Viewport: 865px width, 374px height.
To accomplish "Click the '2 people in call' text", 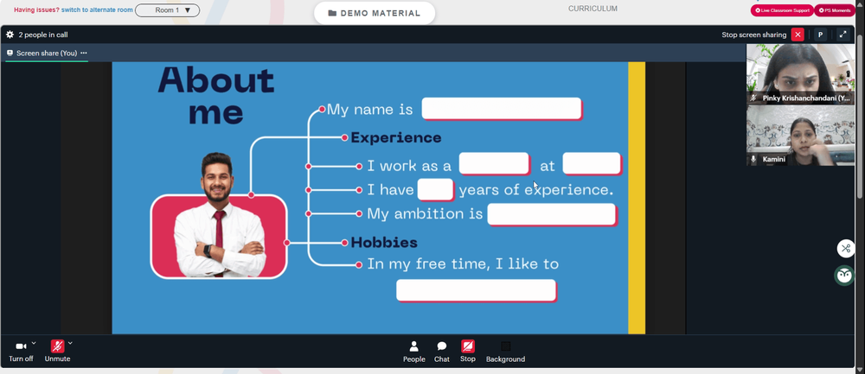I will [43, 35].
